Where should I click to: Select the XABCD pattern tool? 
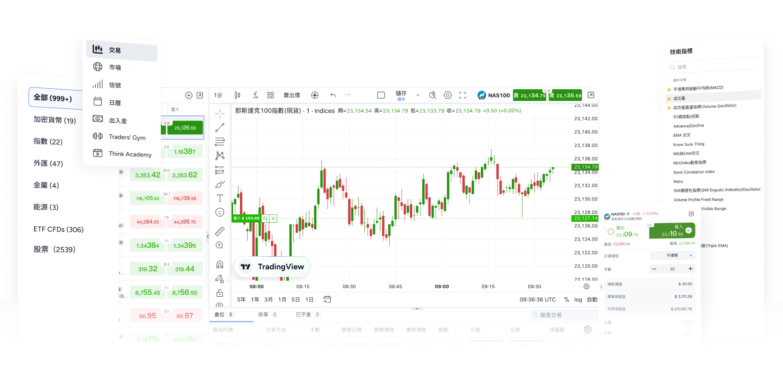[x=220, y=155]
